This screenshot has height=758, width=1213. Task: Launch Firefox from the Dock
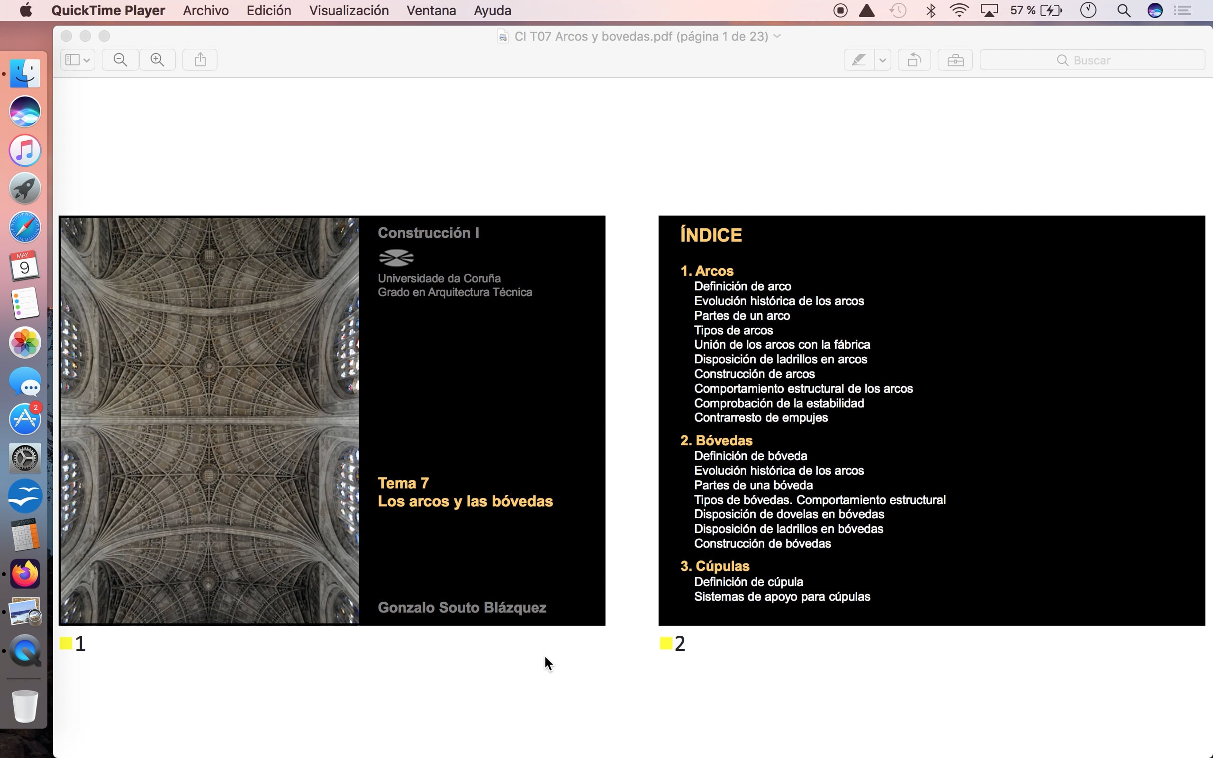click(25, 574)
